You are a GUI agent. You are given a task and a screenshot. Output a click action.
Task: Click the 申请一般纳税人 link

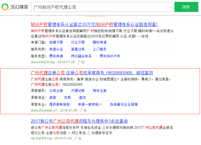(90, 104)
